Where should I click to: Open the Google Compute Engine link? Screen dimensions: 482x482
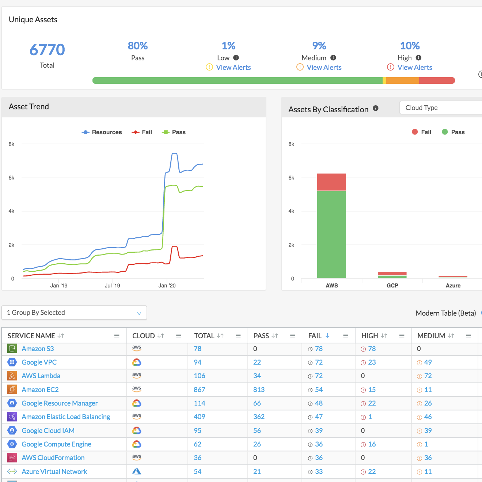click(56, 444)
